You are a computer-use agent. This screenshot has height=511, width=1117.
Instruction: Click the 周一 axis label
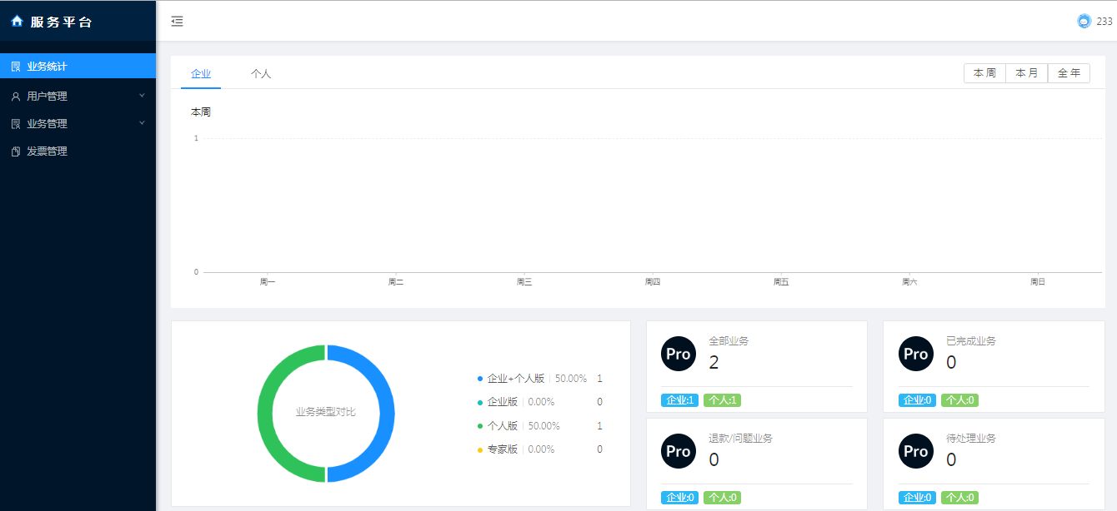[268, 282]
